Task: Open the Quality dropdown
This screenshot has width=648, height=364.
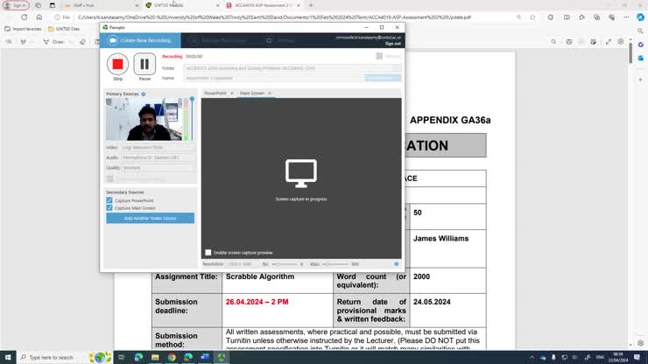Action: (158, 167)
